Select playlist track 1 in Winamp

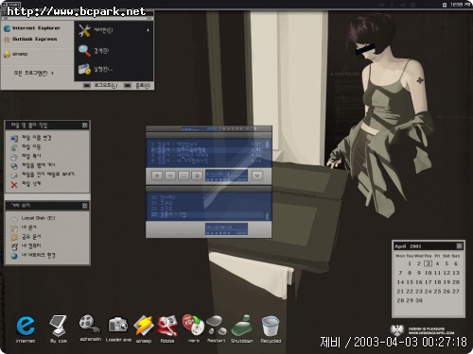206,144
